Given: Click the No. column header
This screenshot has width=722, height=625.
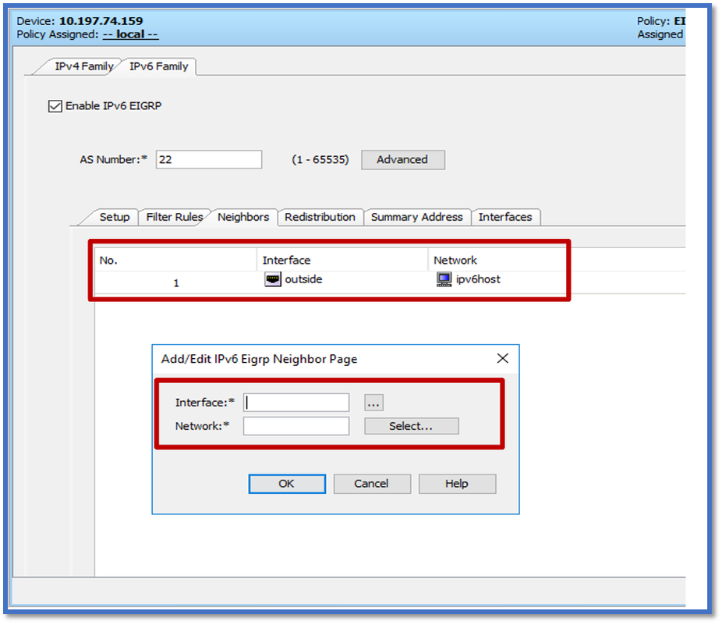Looking at the screenshot, I should [x=175, y=261].
